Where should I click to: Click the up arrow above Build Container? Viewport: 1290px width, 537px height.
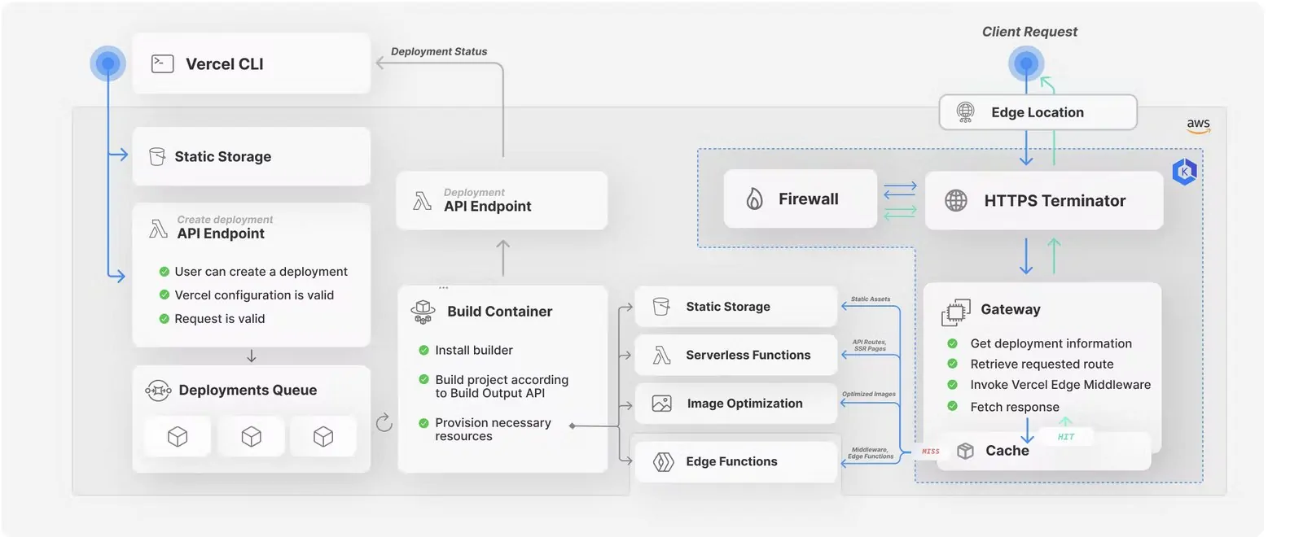tap(503, 257)
